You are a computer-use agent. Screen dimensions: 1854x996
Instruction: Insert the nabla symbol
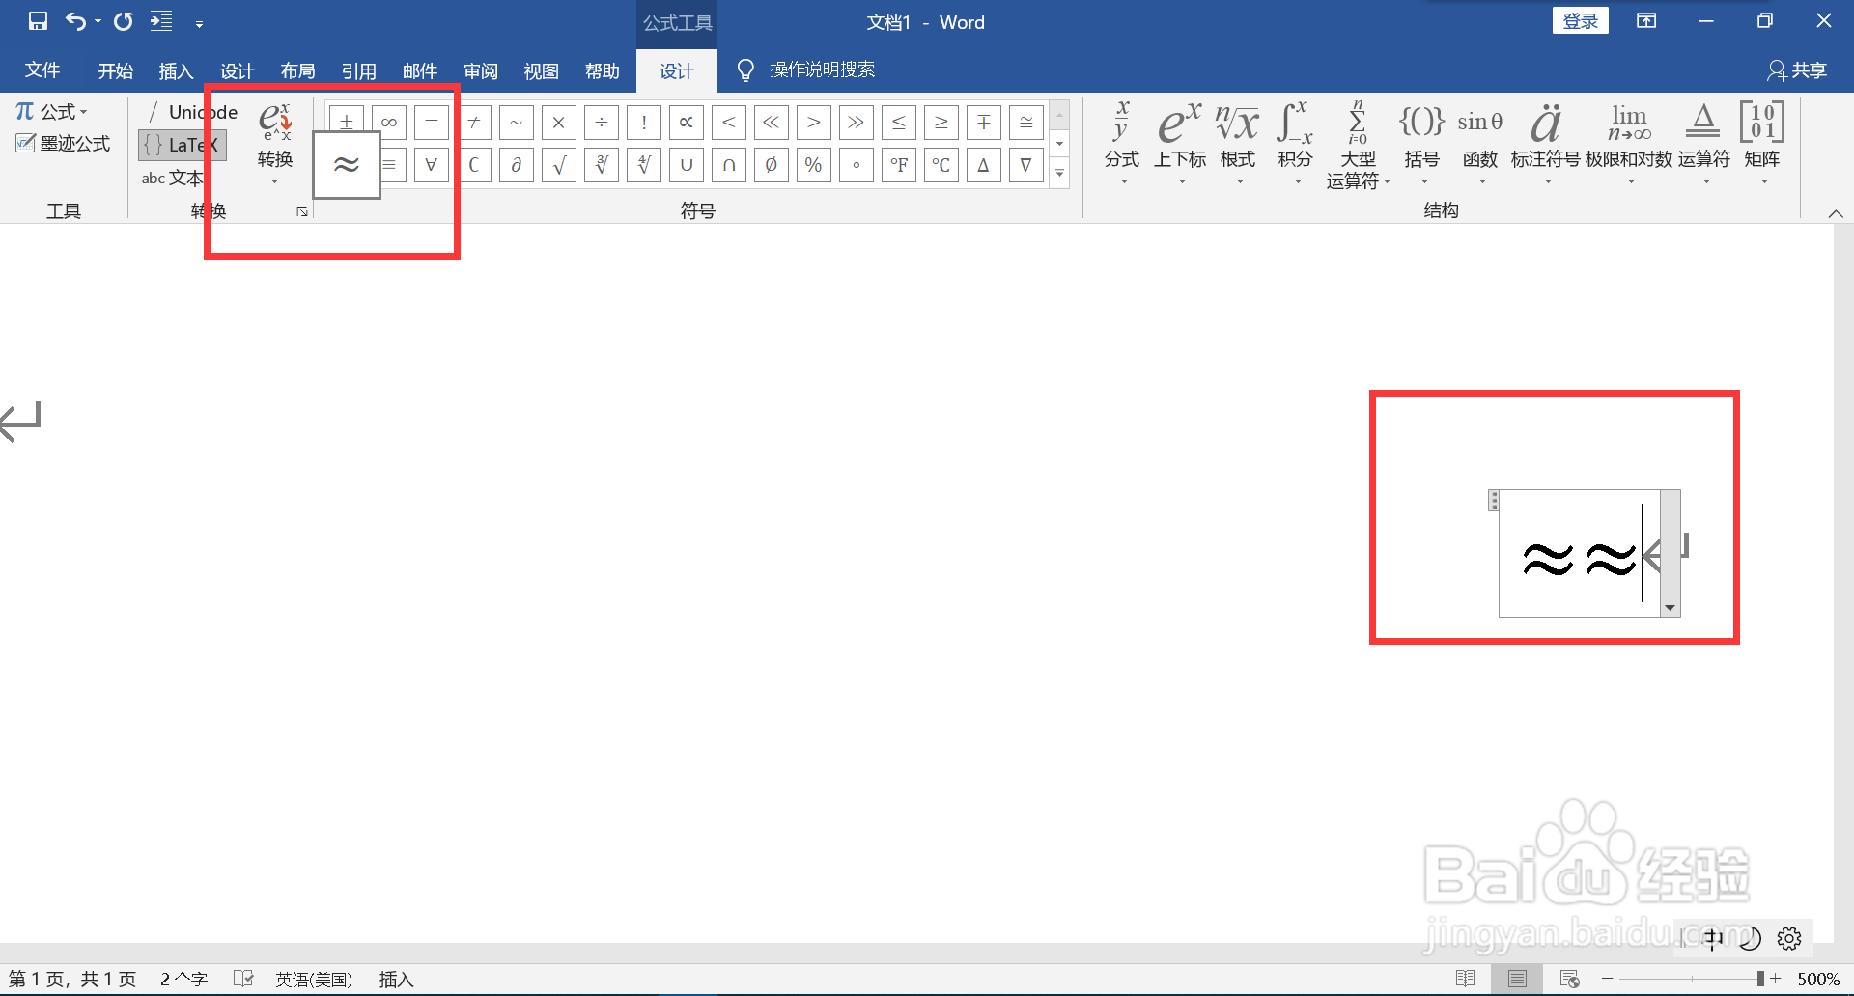1026,165
